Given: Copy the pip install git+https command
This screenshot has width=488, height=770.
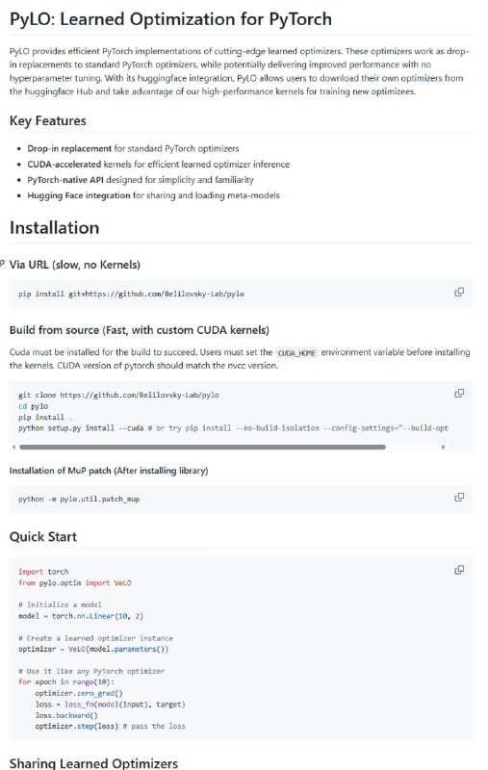Looking at the screenshot, I should [x=459, y=293].
